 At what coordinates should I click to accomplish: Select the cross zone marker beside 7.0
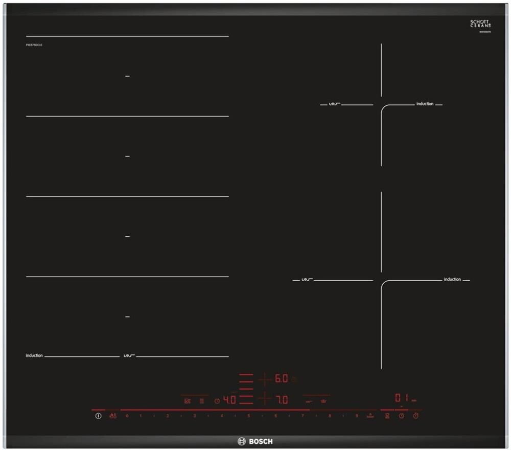point(264,399)
